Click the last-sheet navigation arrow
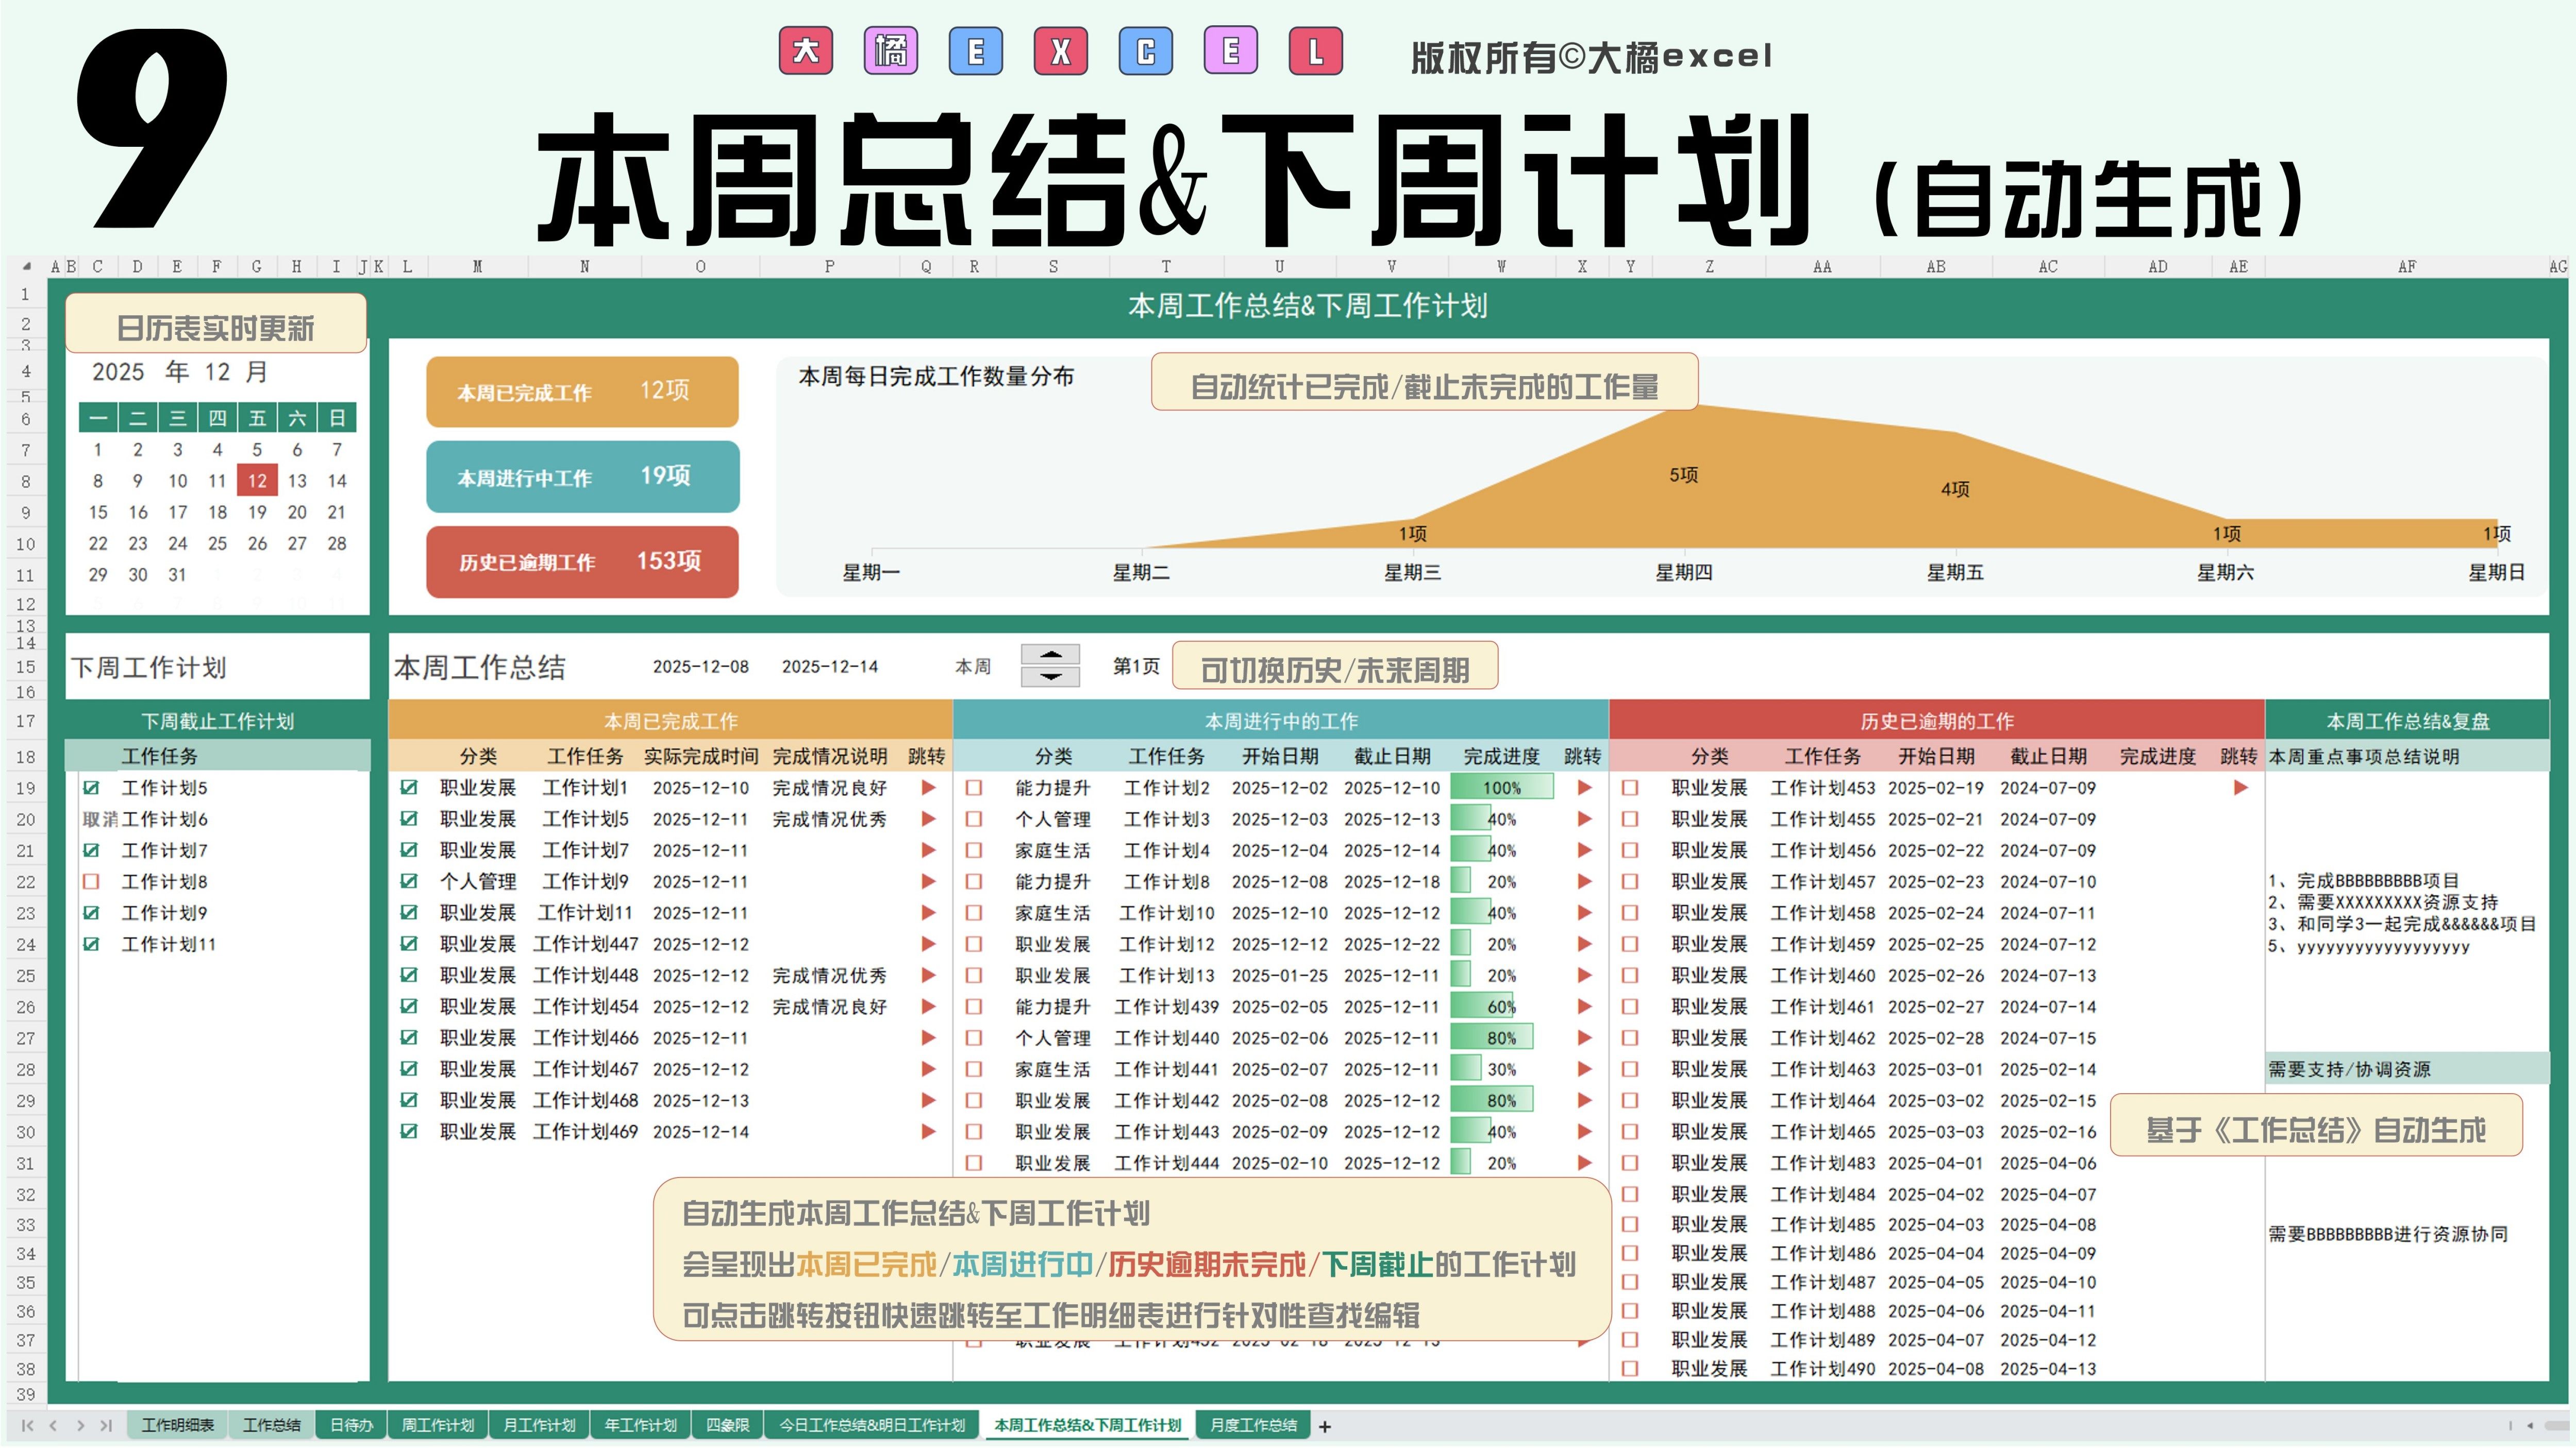This screenshot has height=1448, width=2576. coord(106,1426)
